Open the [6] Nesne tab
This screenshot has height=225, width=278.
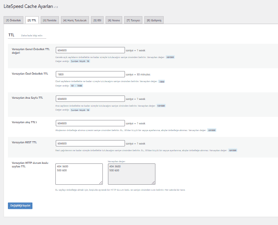click(x=115, y=20)
